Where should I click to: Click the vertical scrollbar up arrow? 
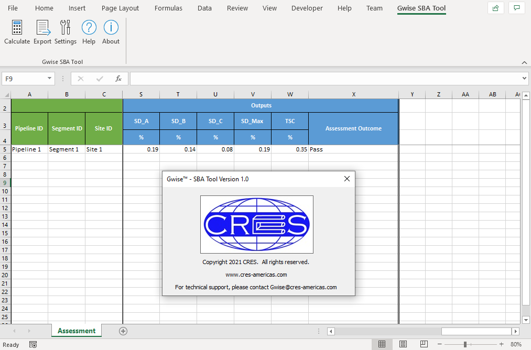tap(526, 95)
